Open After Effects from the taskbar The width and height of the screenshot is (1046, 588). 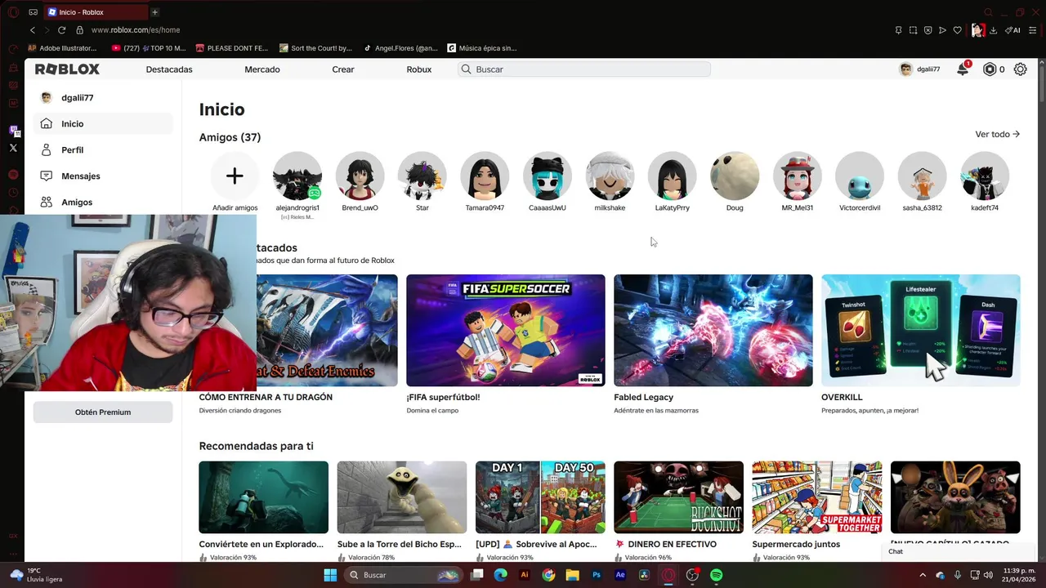point(620,575)
